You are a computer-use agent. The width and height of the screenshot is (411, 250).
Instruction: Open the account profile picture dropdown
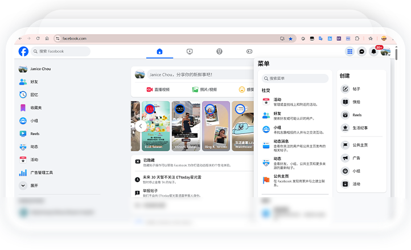tap(385, 51)
